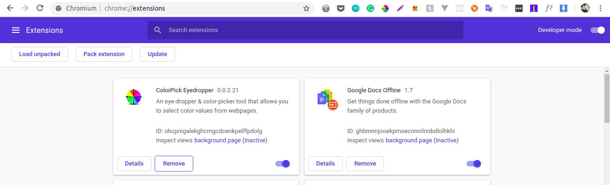Open the Chromium three-dot menu
Viewport: 610px width, 185px height.
click(600, 8)
